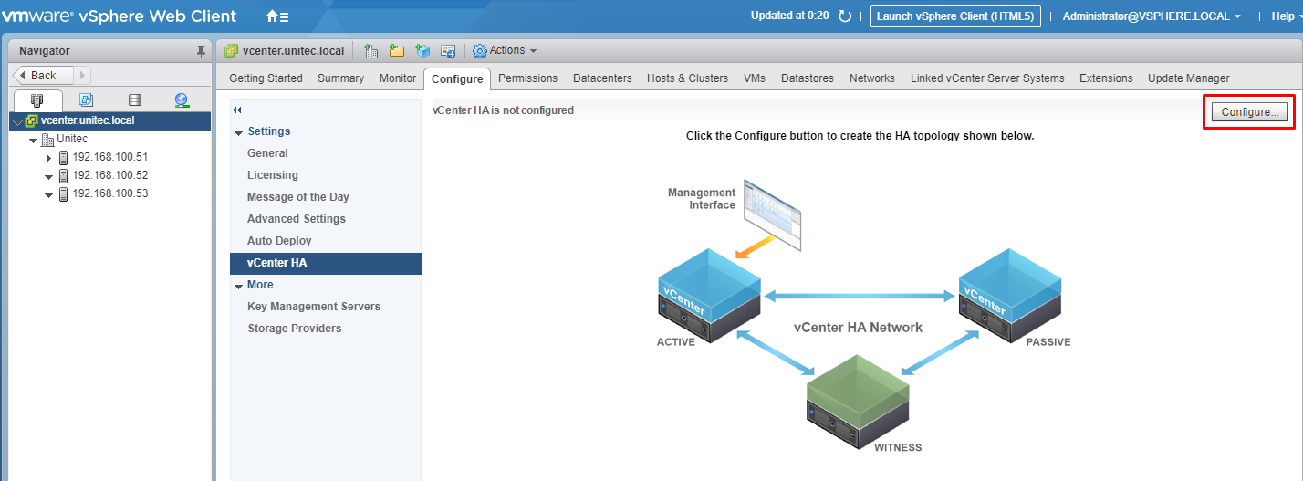Collapse the Unitec datacenter node
This screenshot has width=1303, height=481.
[34, 140]
